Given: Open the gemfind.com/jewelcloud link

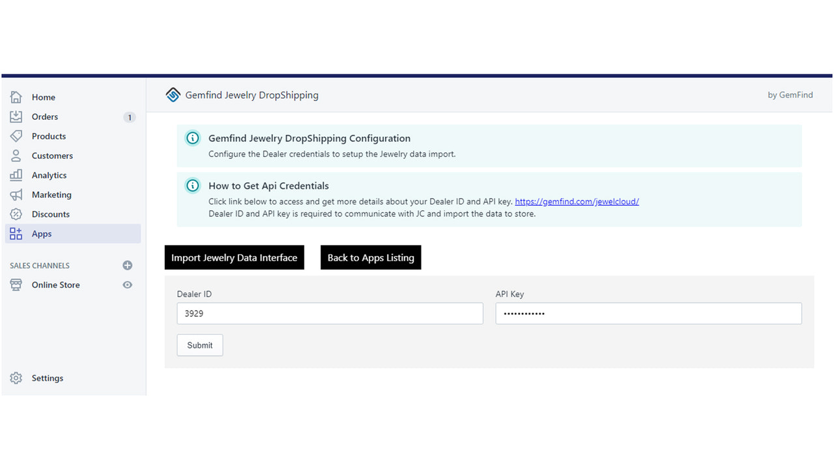Looking at the screenshot, I should [x=577, y=201].
